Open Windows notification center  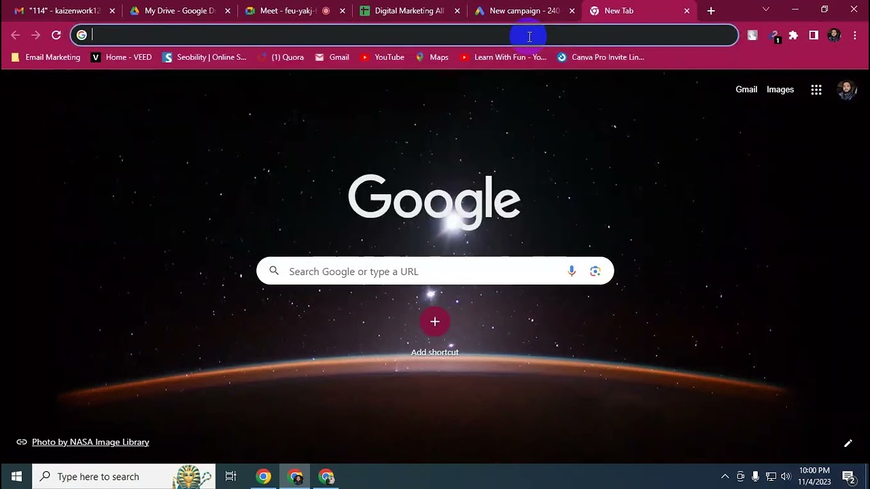coord(848,476)
